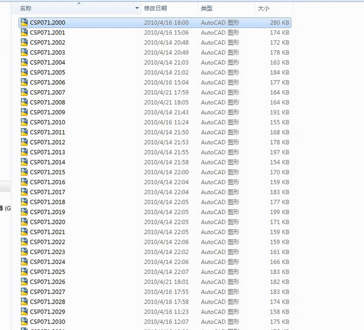The height and width of the screenshot is (330, 364).
Task: Click AutoCAD 图形 type of CSP071.2030
Action: click(220, 322)
